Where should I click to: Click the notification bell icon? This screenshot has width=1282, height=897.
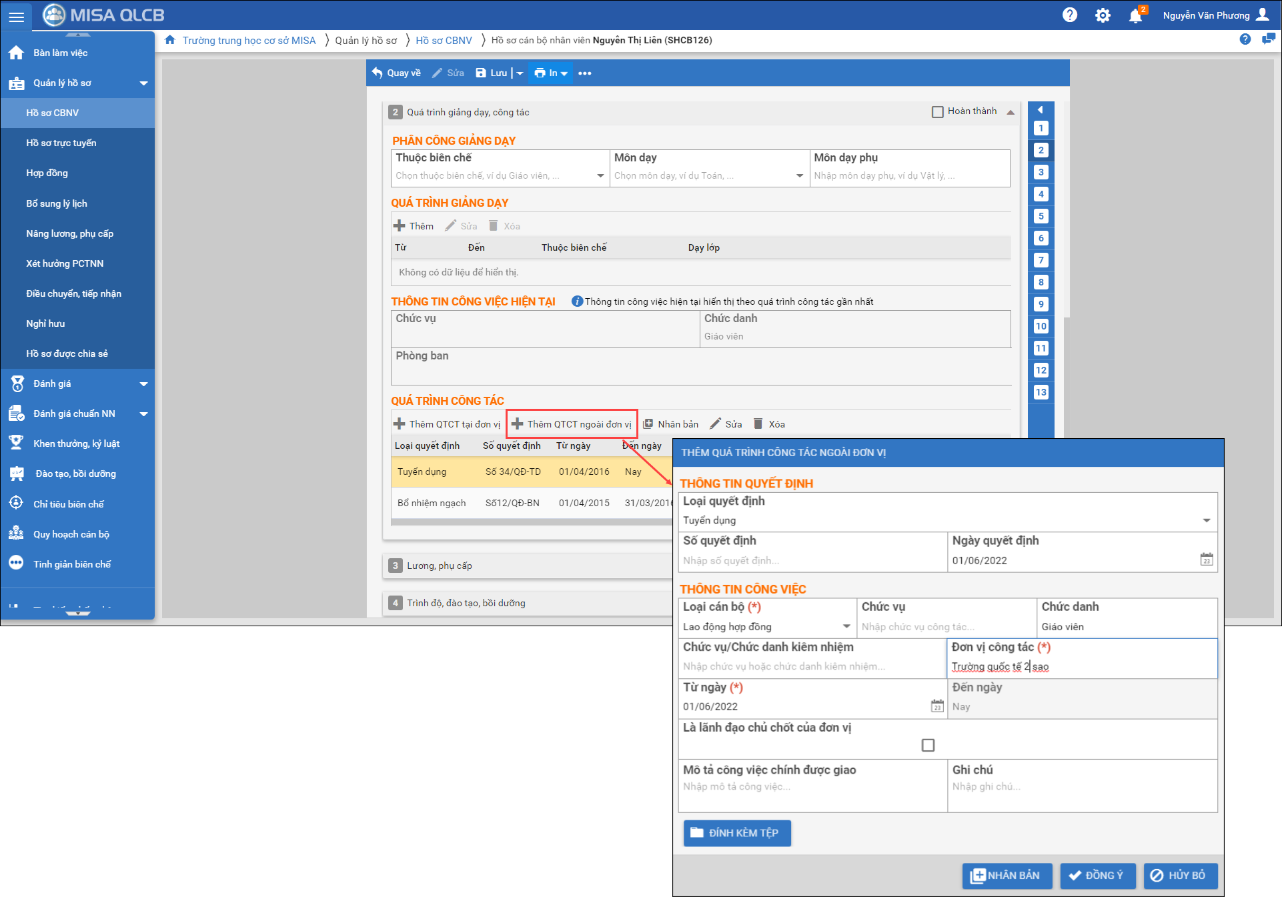1135,16
